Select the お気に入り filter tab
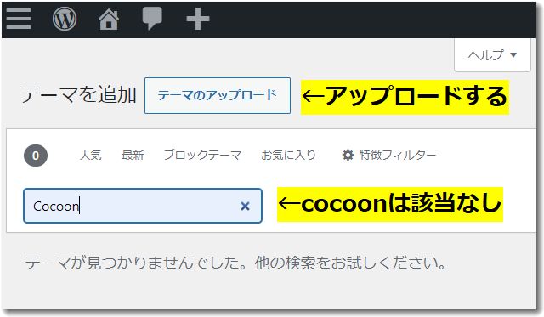Image resolution: width=544 pixels, height=317 pixels. (x=289, y=155)
